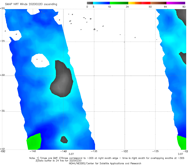Click the red segment of the color bar
The image size is (188, 165).
point(146,3)
